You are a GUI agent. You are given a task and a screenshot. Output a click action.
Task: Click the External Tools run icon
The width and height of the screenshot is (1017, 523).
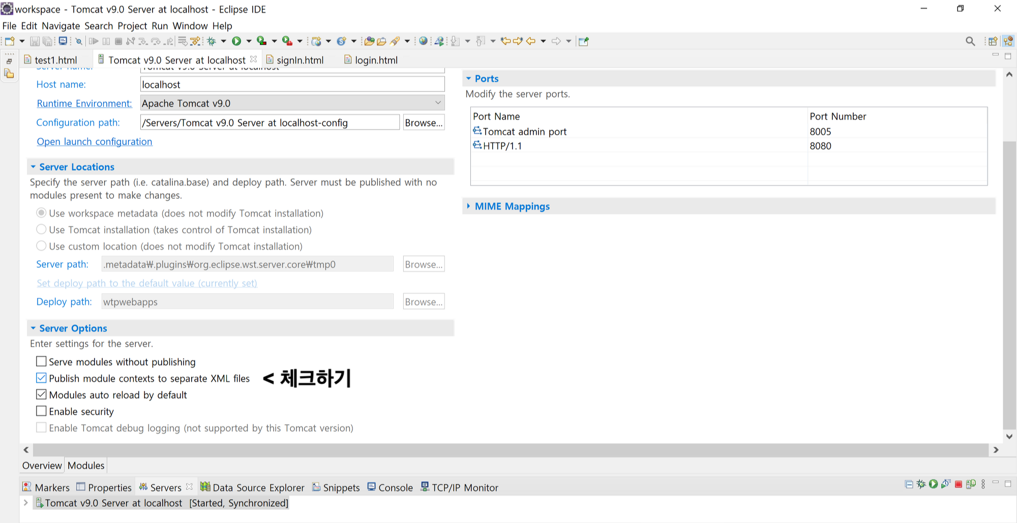point(287,41)
